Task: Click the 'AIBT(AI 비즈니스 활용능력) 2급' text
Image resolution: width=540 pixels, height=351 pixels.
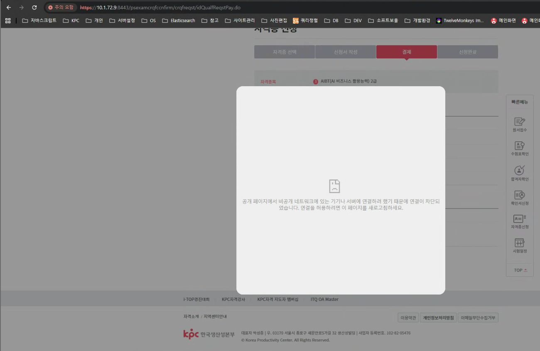Action: pyautogui.click(x=349, y=81)
